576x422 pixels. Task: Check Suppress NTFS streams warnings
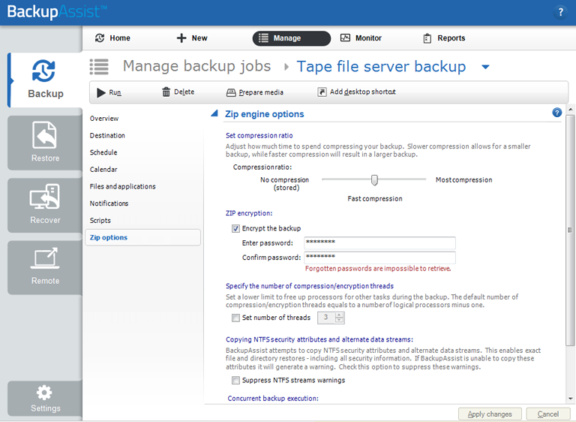(x=235, y=380)
